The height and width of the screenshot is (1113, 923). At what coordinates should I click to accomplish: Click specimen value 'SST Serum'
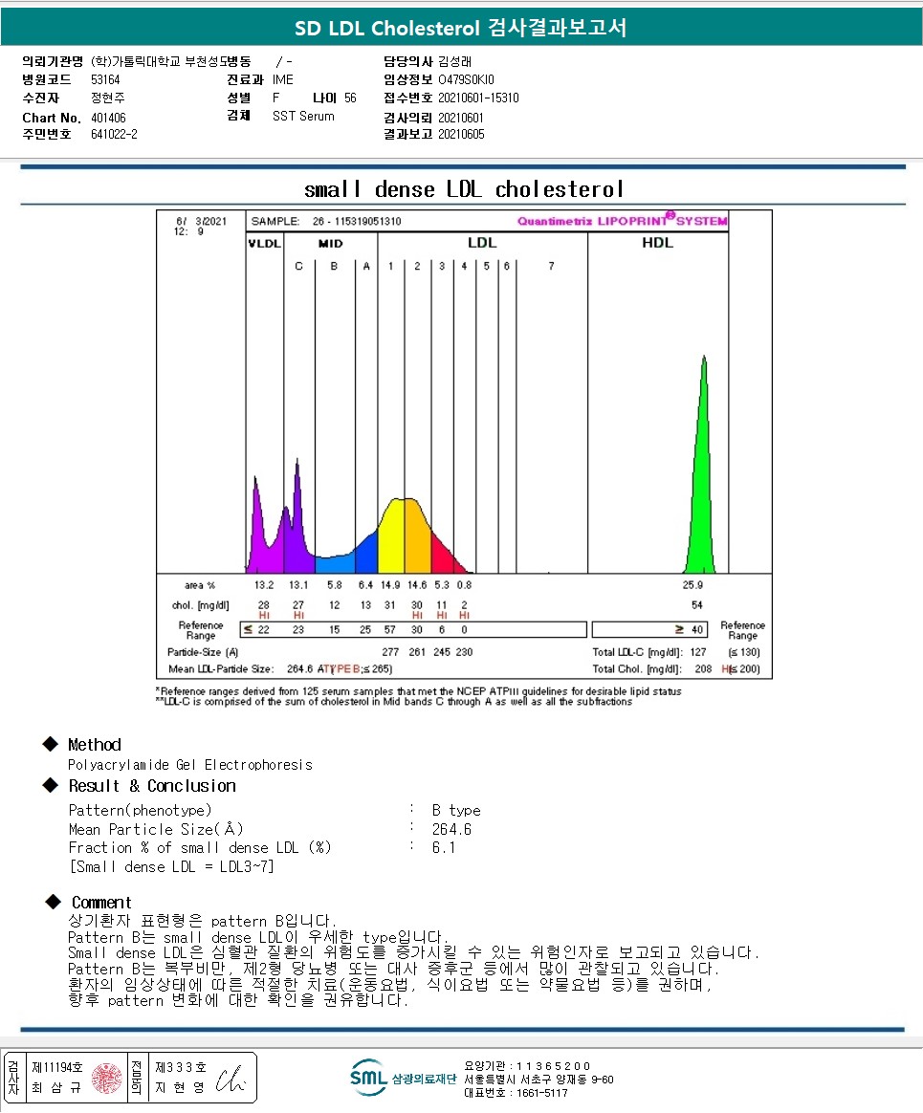303,116
